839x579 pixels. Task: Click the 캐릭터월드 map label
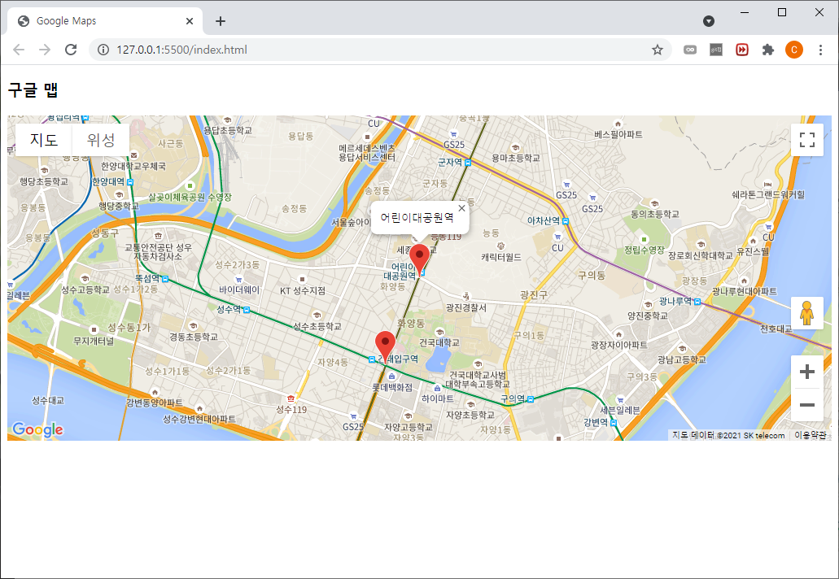500,257
